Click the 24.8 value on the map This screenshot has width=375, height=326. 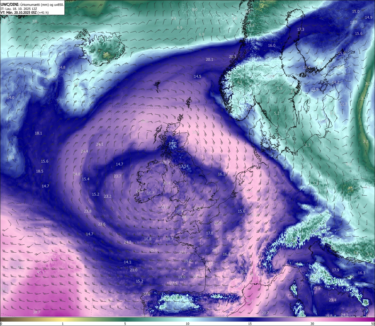[76, 174]
